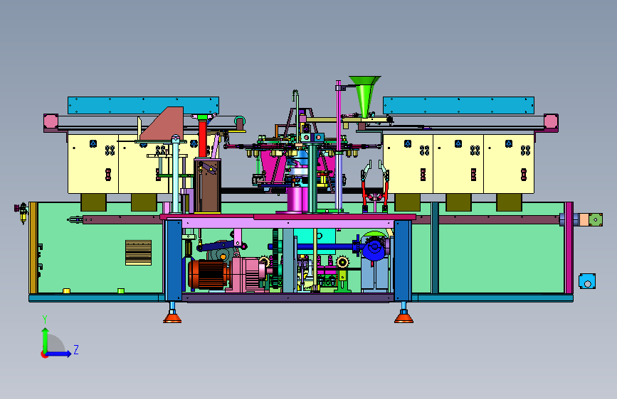This screenshot has width=617, height=399.
Task: Click the red origin point of the triad
Action: click(43, 354)
